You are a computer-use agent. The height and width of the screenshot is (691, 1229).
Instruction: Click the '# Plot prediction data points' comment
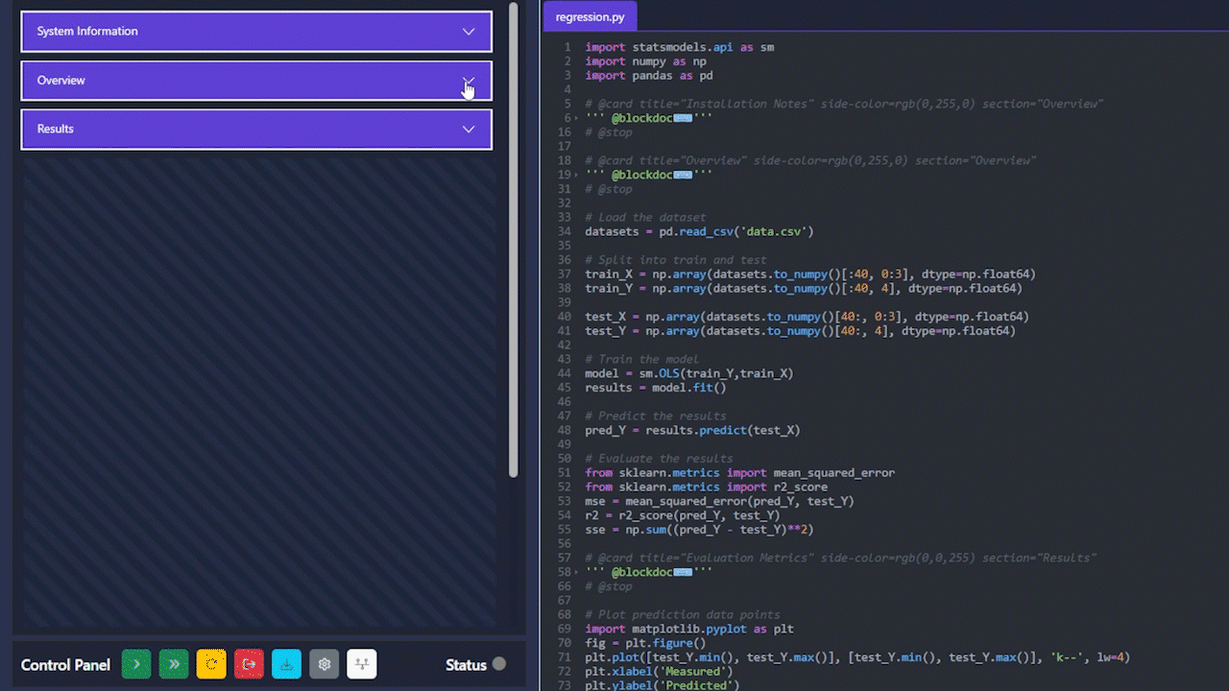coord(683,615)
